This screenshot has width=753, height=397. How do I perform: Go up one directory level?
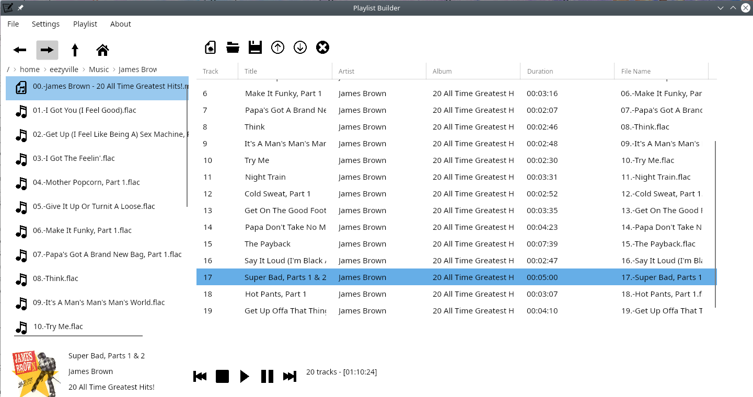pos(75,50)
